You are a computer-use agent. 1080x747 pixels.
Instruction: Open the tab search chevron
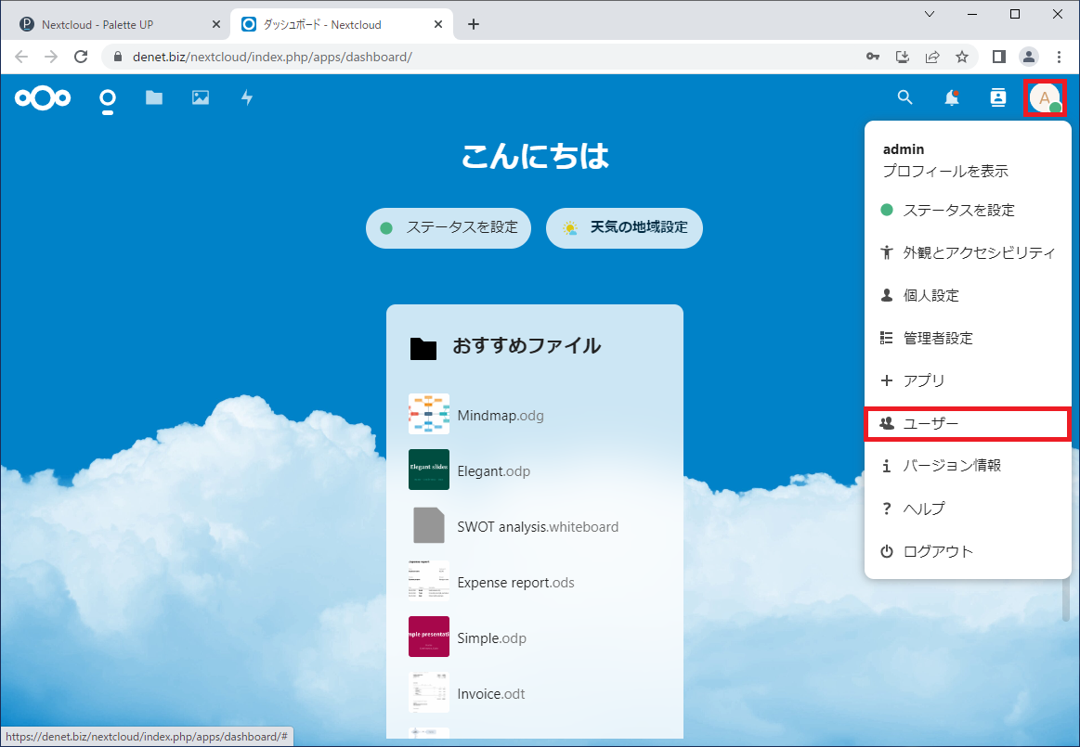[930, 14]
